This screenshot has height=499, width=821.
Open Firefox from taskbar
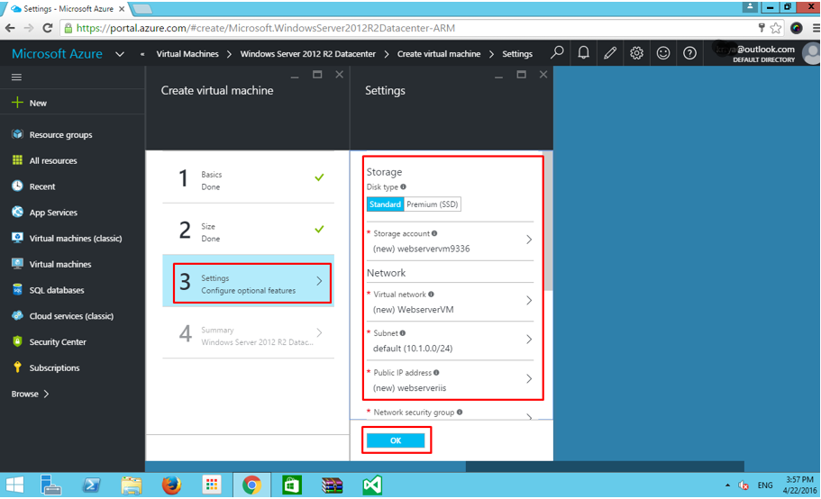171,485
